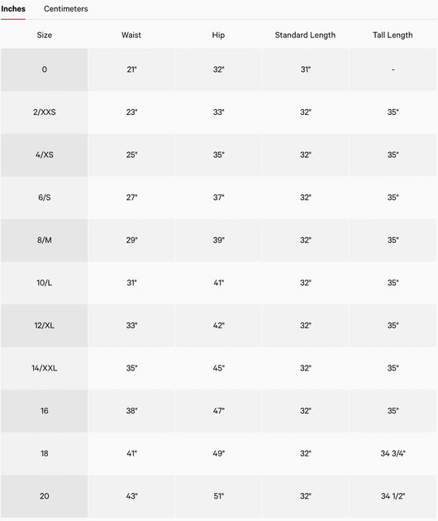
Task: Select the 10/L size cell
Action: 44,283
